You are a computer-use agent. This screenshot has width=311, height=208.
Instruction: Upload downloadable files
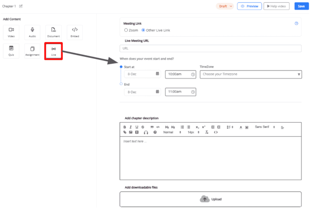tap(211, 199)
